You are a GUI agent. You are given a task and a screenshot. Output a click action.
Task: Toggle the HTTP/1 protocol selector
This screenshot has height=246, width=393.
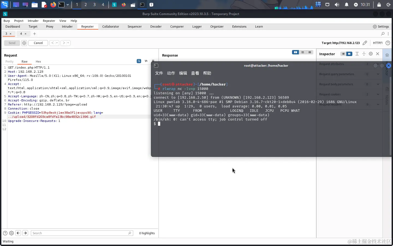pos(378,43)
